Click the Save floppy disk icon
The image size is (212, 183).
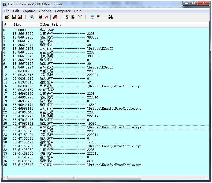(13, 17)
